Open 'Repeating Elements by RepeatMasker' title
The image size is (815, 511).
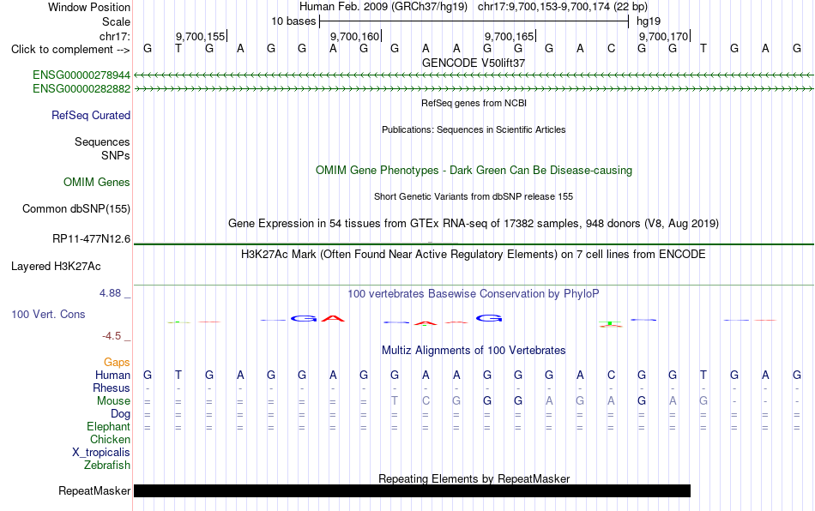(474, 478)
